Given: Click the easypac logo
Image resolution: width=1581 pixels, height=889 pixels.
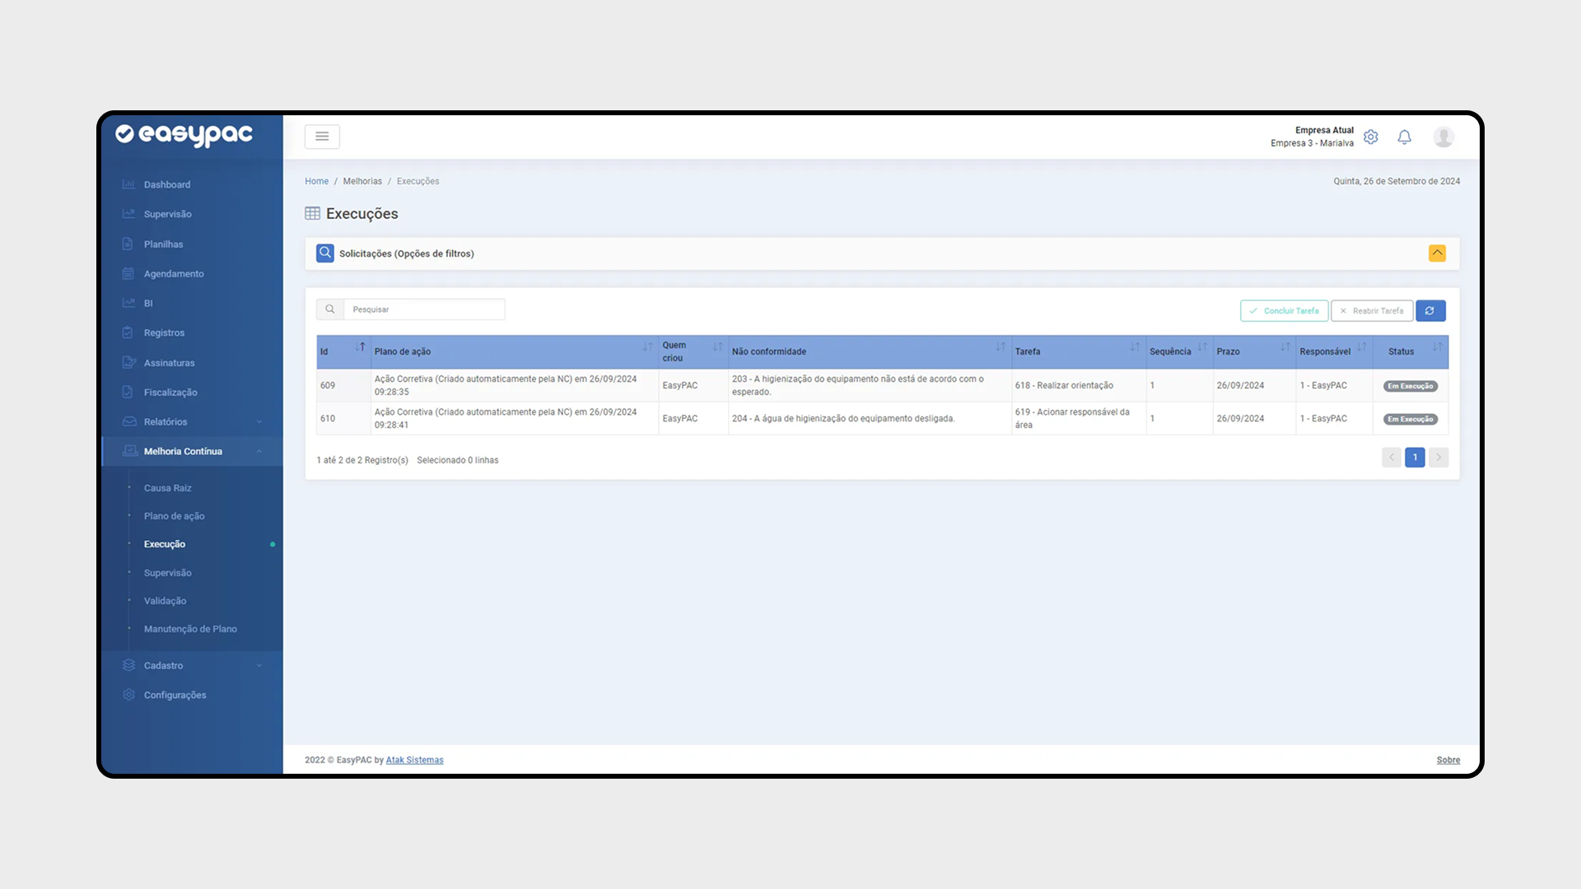Looking at the screenshot, I should click(184, 134).
